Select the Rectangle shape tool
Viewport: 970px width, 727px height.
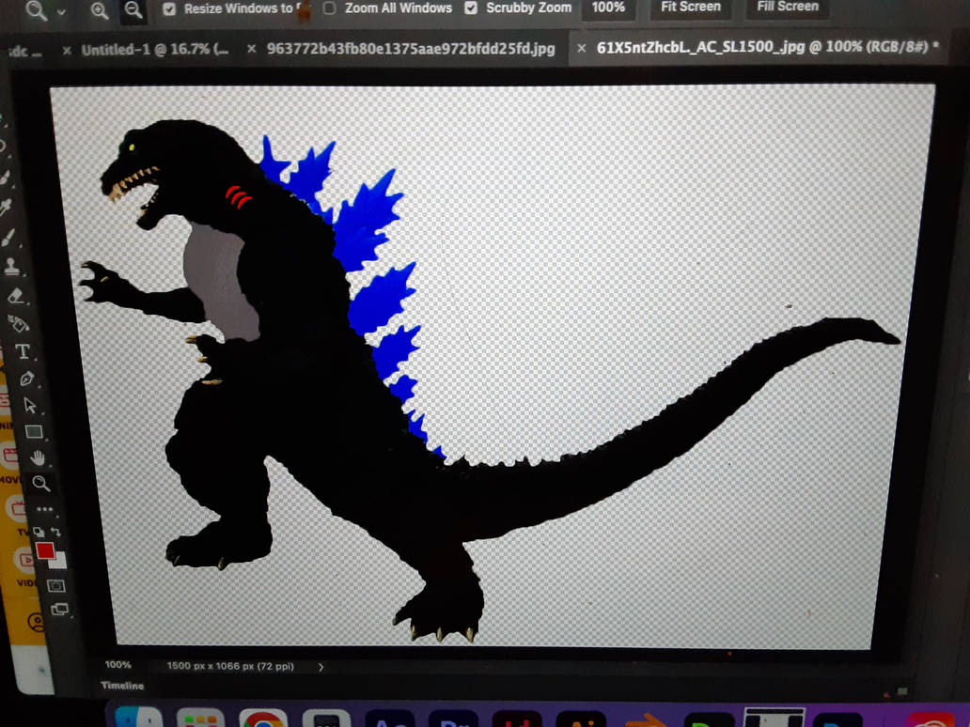[x=34, y=431]
